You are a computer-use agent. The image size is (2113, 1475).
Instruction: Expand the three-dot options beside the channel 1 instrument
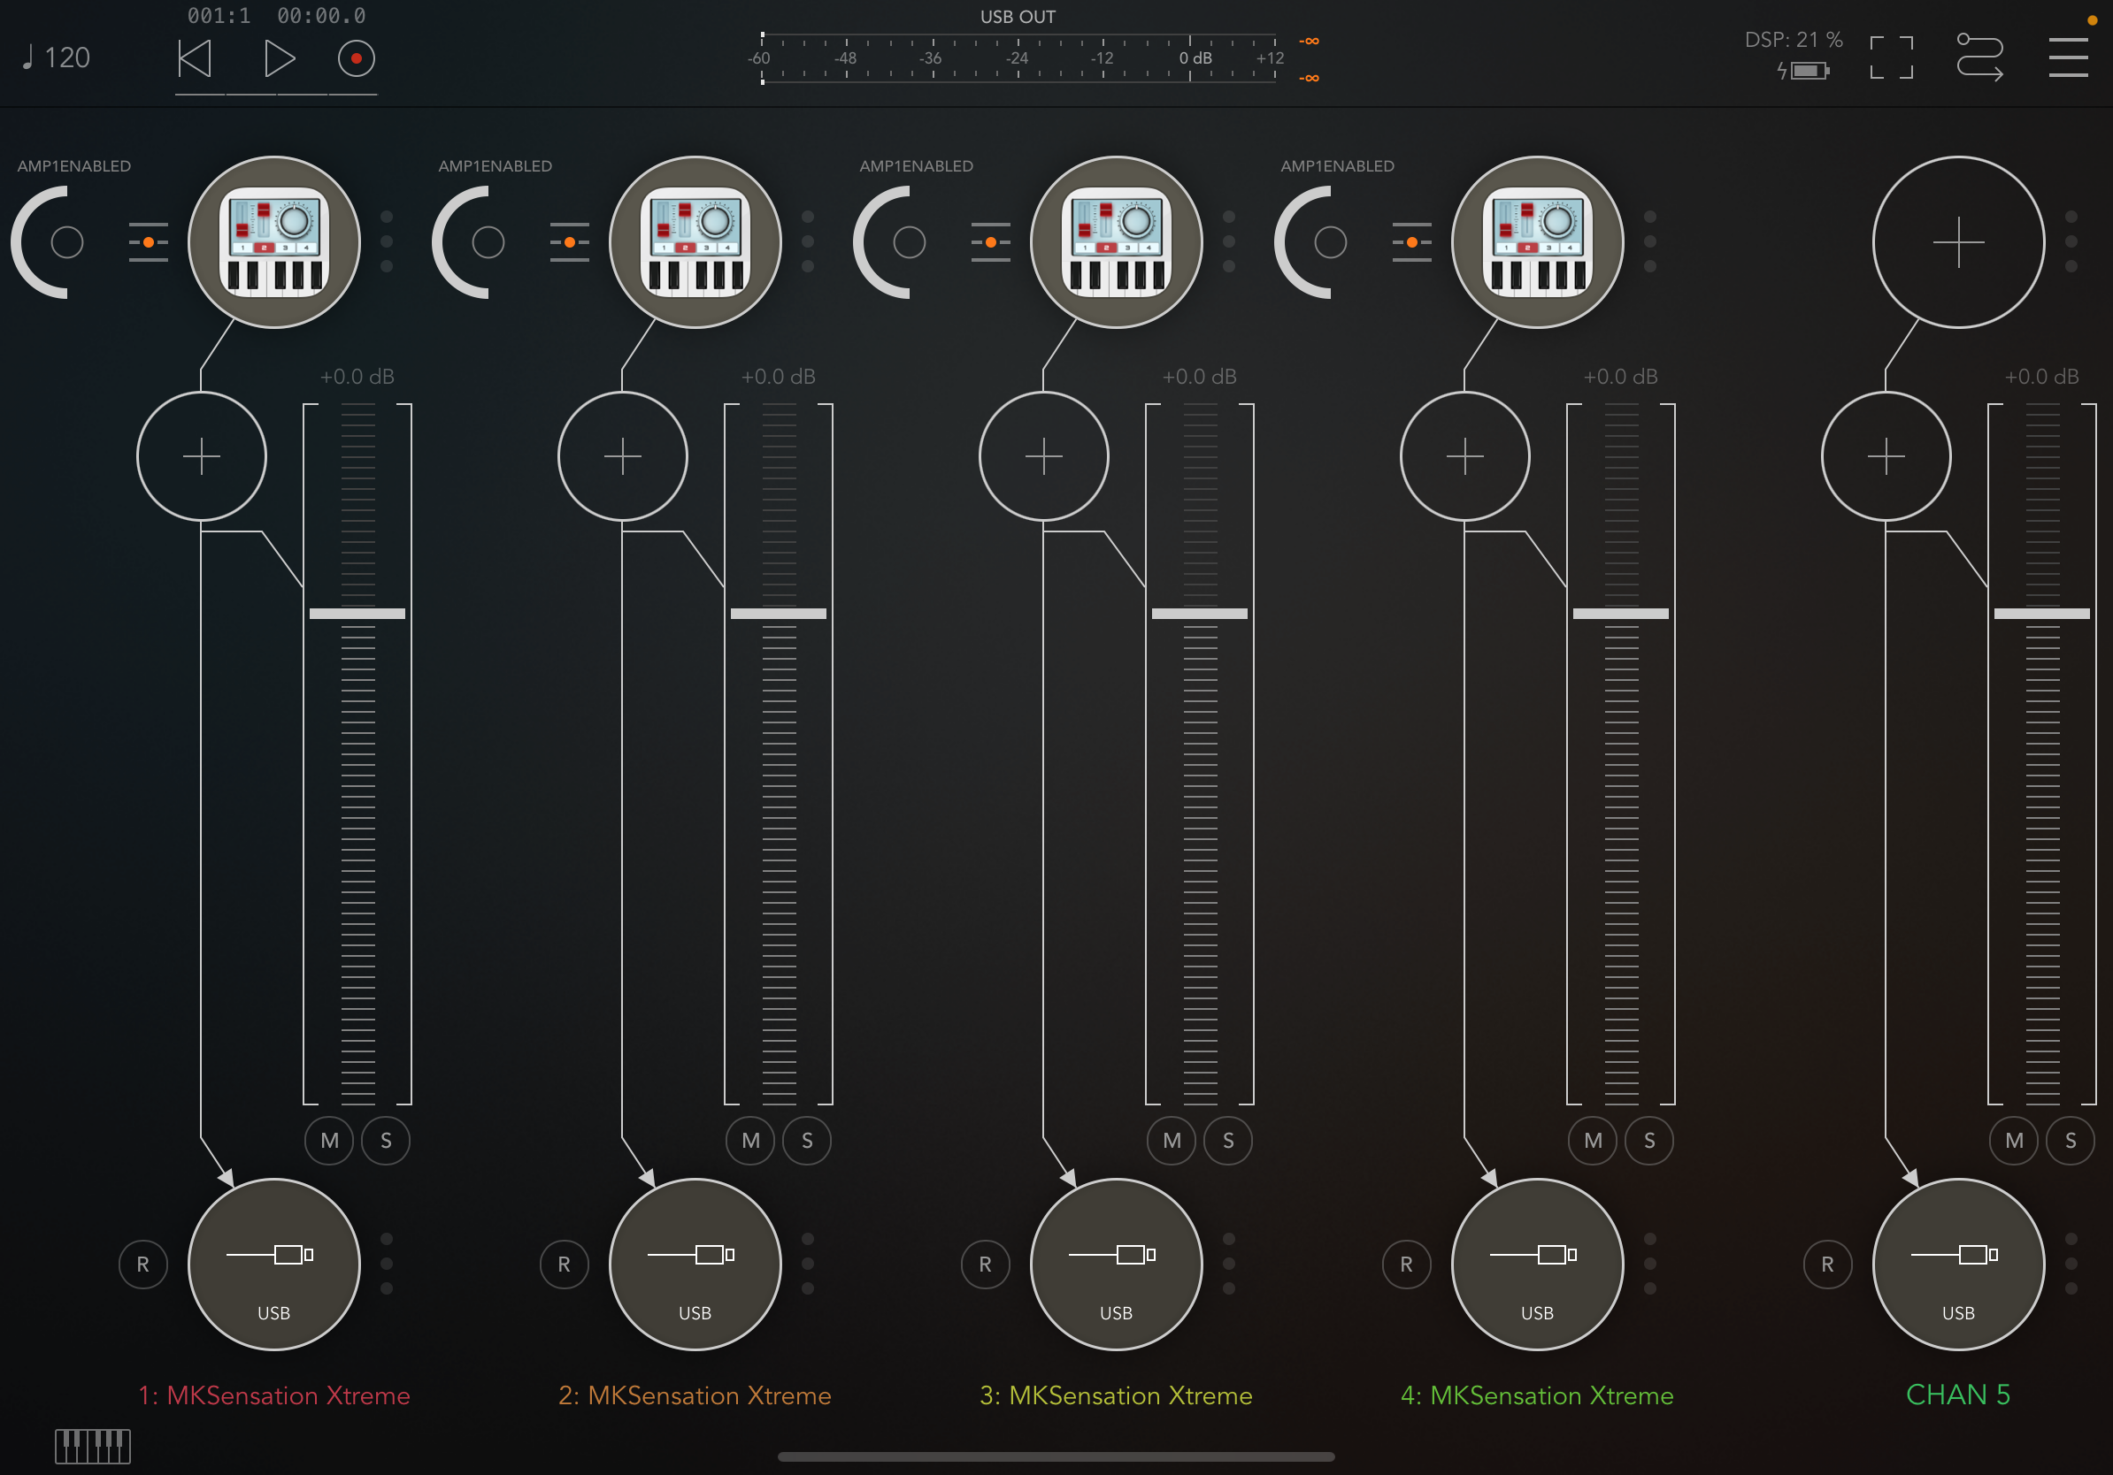[387, 241]
